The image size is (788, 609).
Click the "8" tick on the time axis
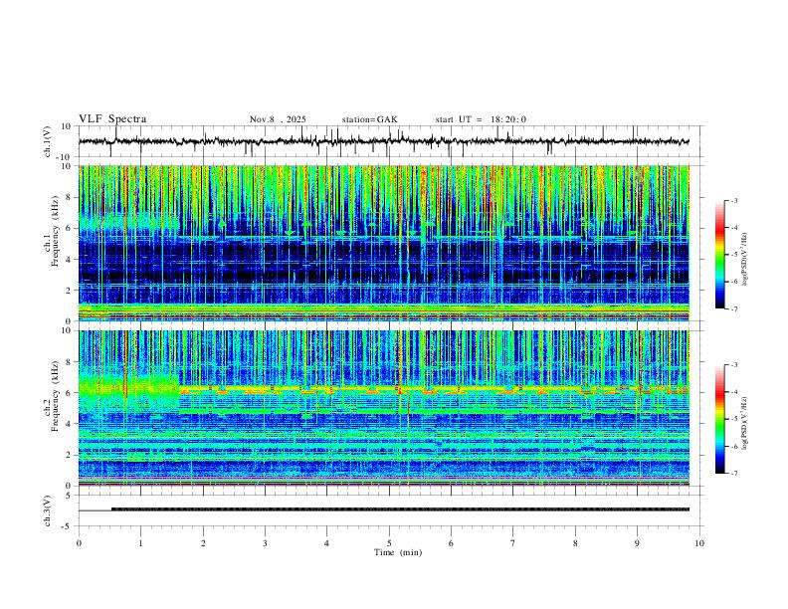575,543
